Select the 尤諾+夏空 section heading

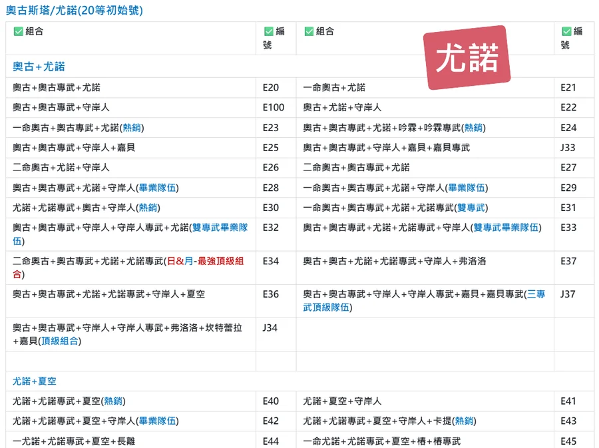click(x=35, y=381)
